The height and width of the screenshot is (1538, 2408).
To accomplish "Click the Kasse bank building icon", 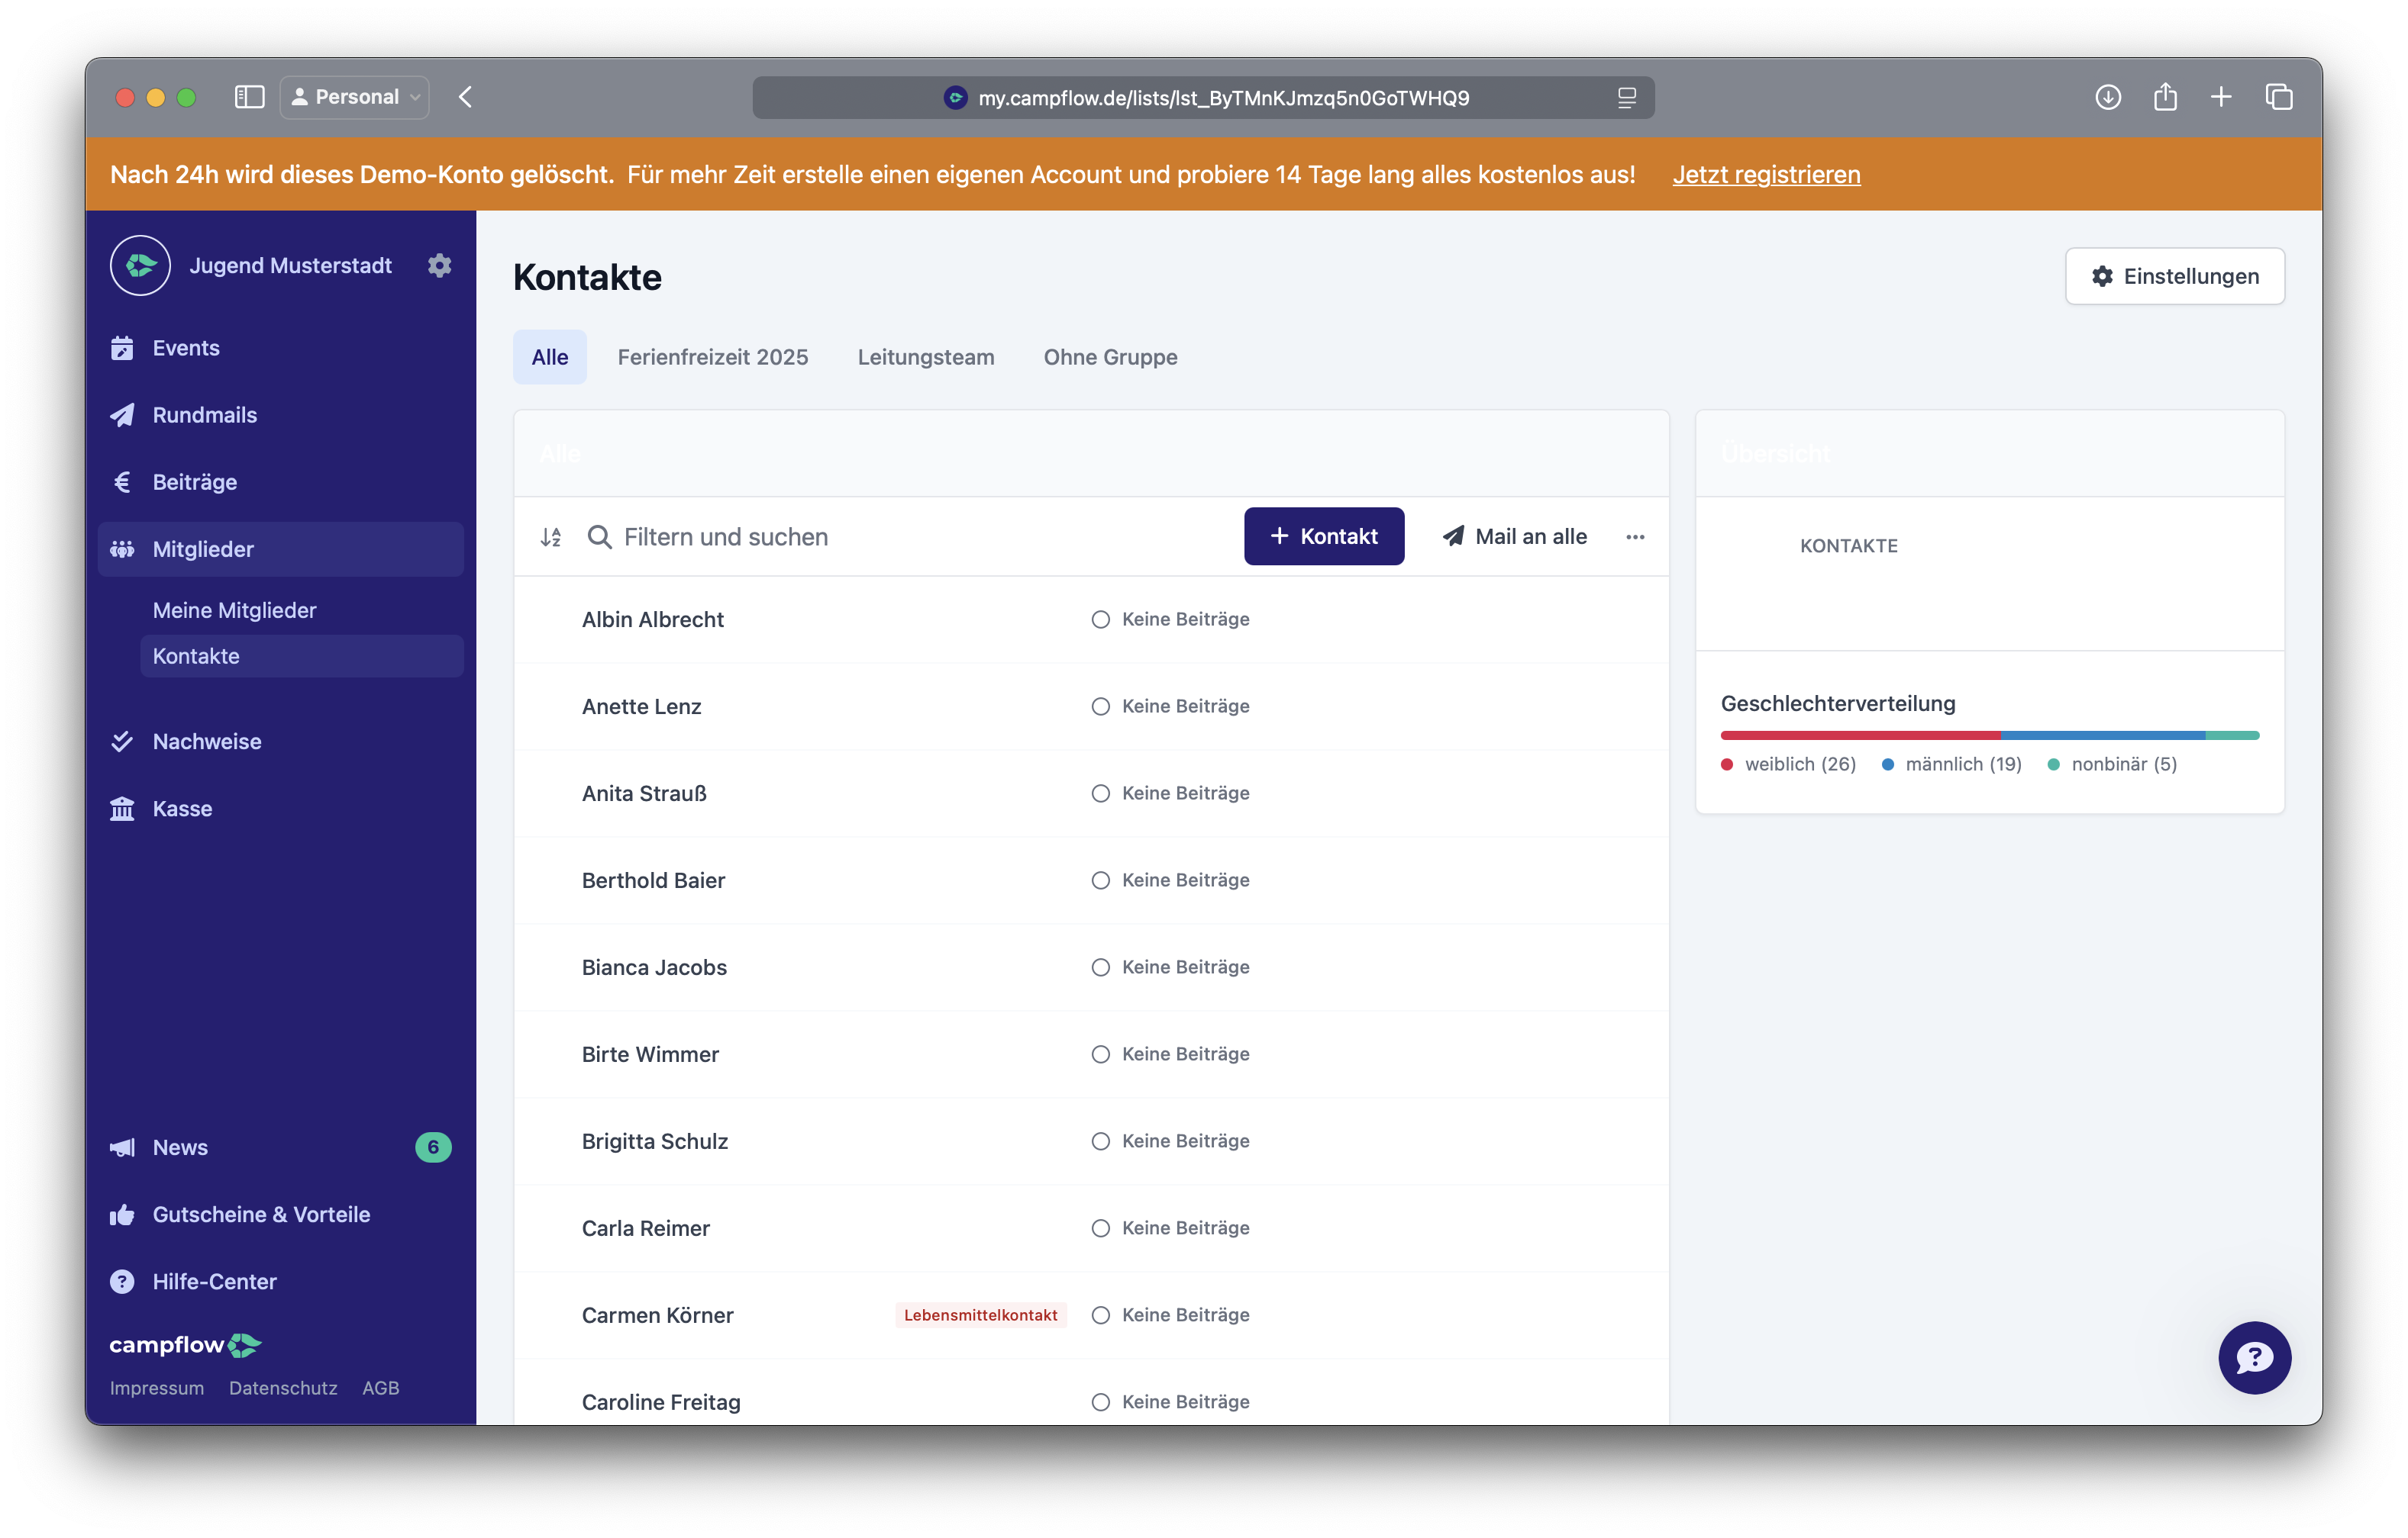I will point(122,809).
